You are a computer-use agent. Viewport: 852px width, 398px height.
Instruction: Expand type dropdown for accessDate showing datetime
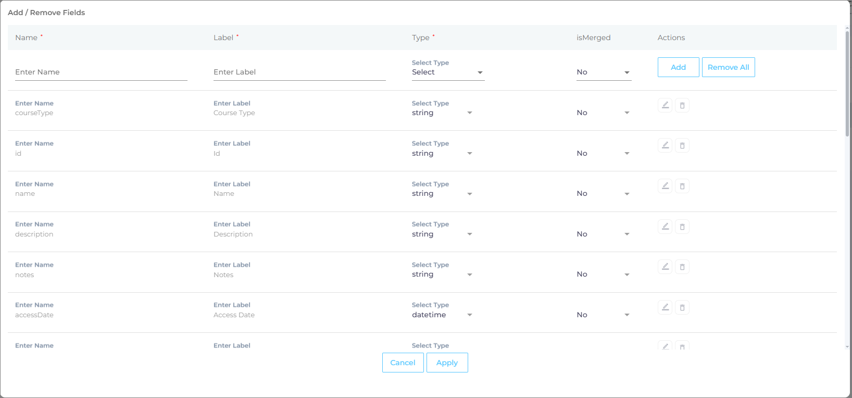pos(442,315)
